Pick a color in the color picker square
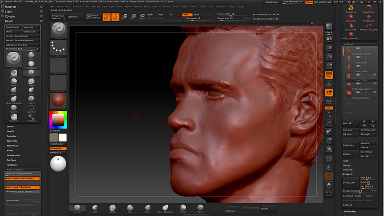This screenshot has height=216, width=384. [58, 120]
